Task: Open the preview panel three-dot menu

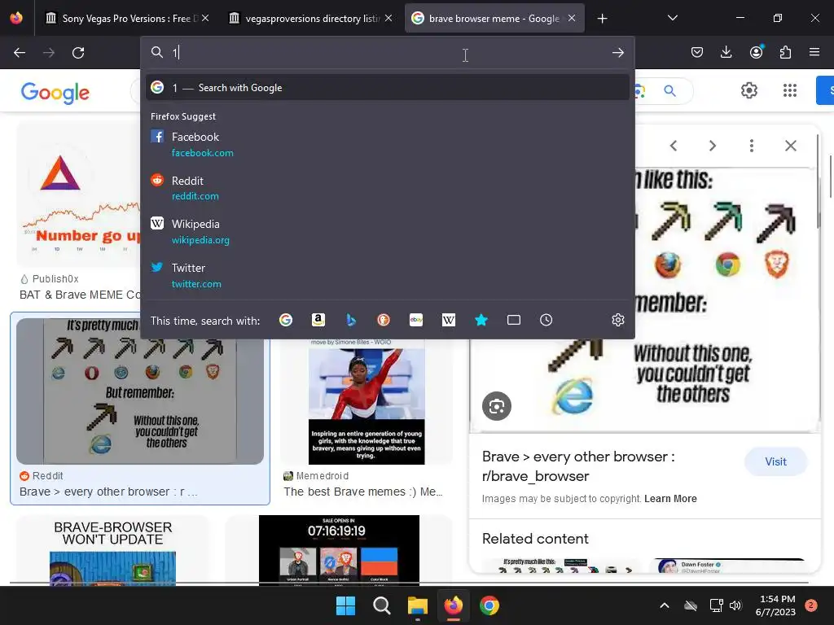Action: (x=751, y=146)
